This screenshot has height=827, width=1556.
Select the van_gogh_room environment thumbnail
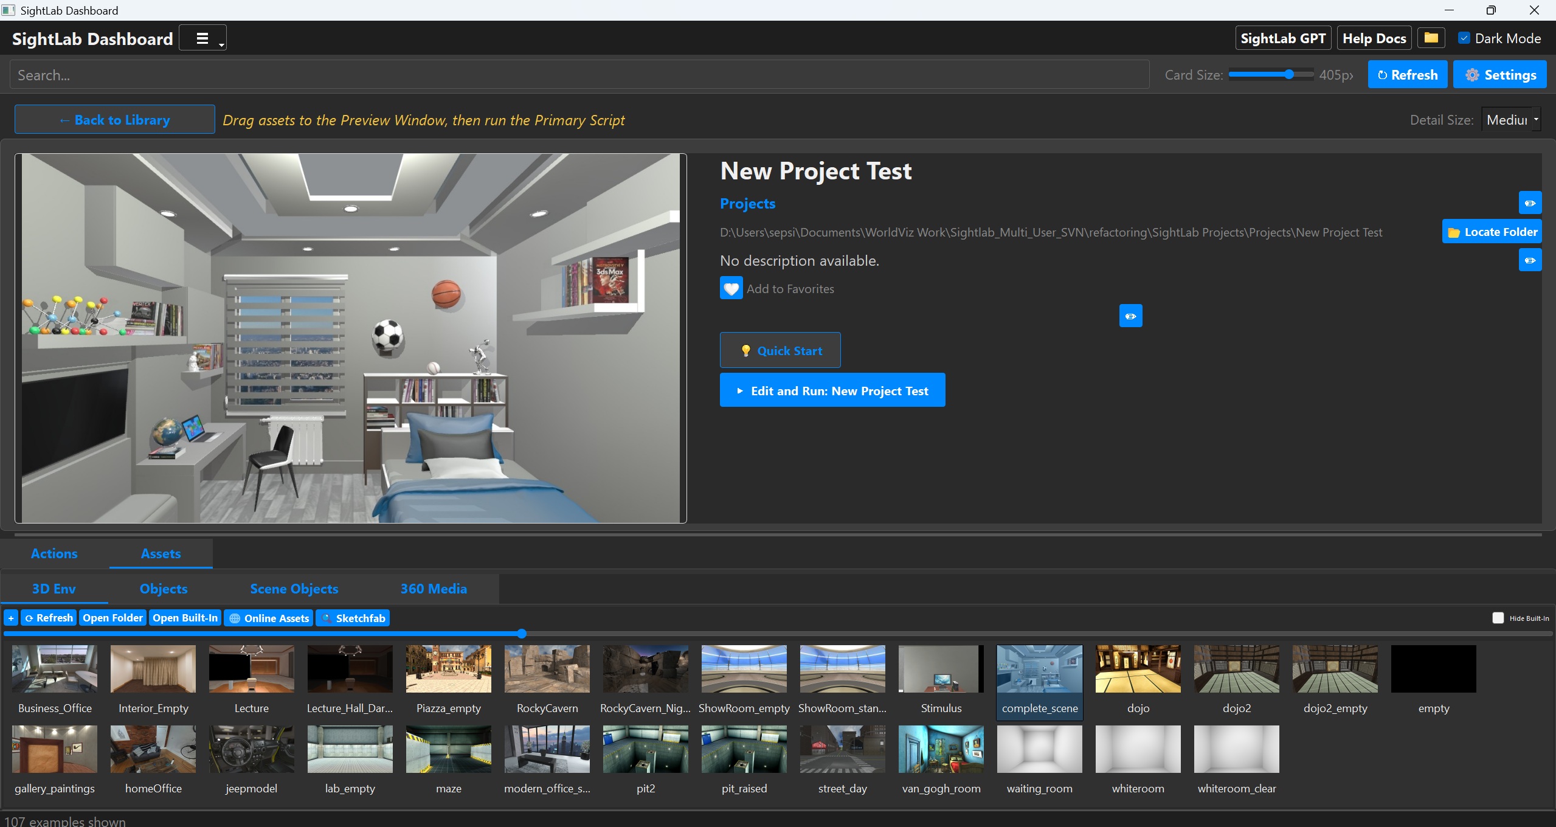[x=941, y=749]
